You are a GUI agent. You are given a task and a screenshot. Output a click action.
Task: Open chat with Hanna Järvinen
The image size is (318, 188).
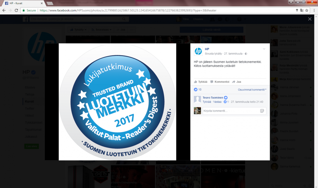tap(291, 87)
